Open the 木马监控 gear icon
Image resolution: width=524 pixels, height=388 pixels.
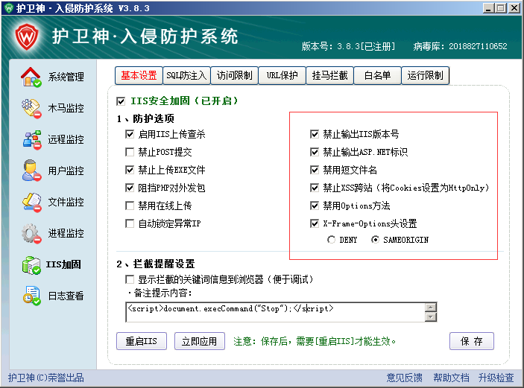[x=31, y=108]
